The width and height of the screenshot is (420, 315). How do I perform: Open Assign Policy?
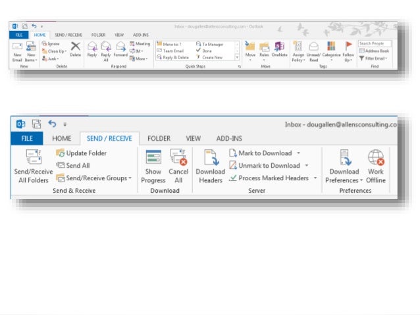pos(298,52)
